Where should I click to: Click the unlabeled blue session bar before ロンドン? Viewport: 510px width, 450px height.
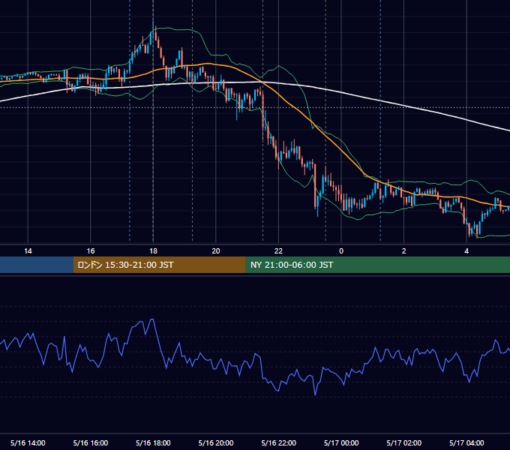click(37, 265)
